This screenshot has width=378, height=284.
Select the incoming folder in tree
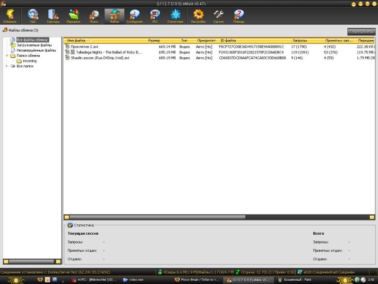point(29,61)
